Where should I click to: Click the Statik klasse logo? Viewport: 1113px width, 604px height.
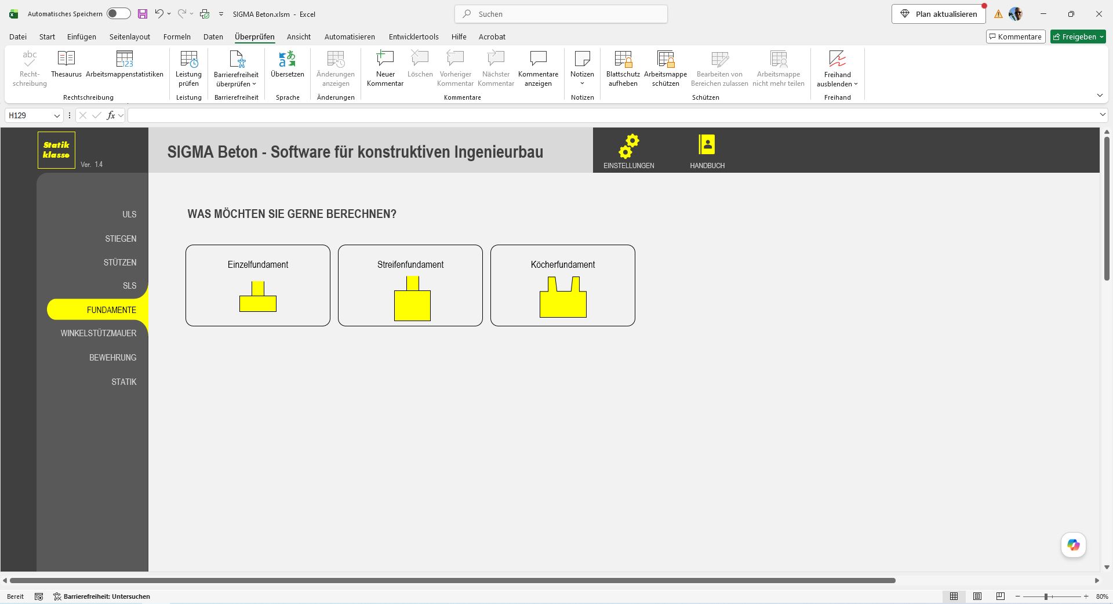(x=56, y=150)
